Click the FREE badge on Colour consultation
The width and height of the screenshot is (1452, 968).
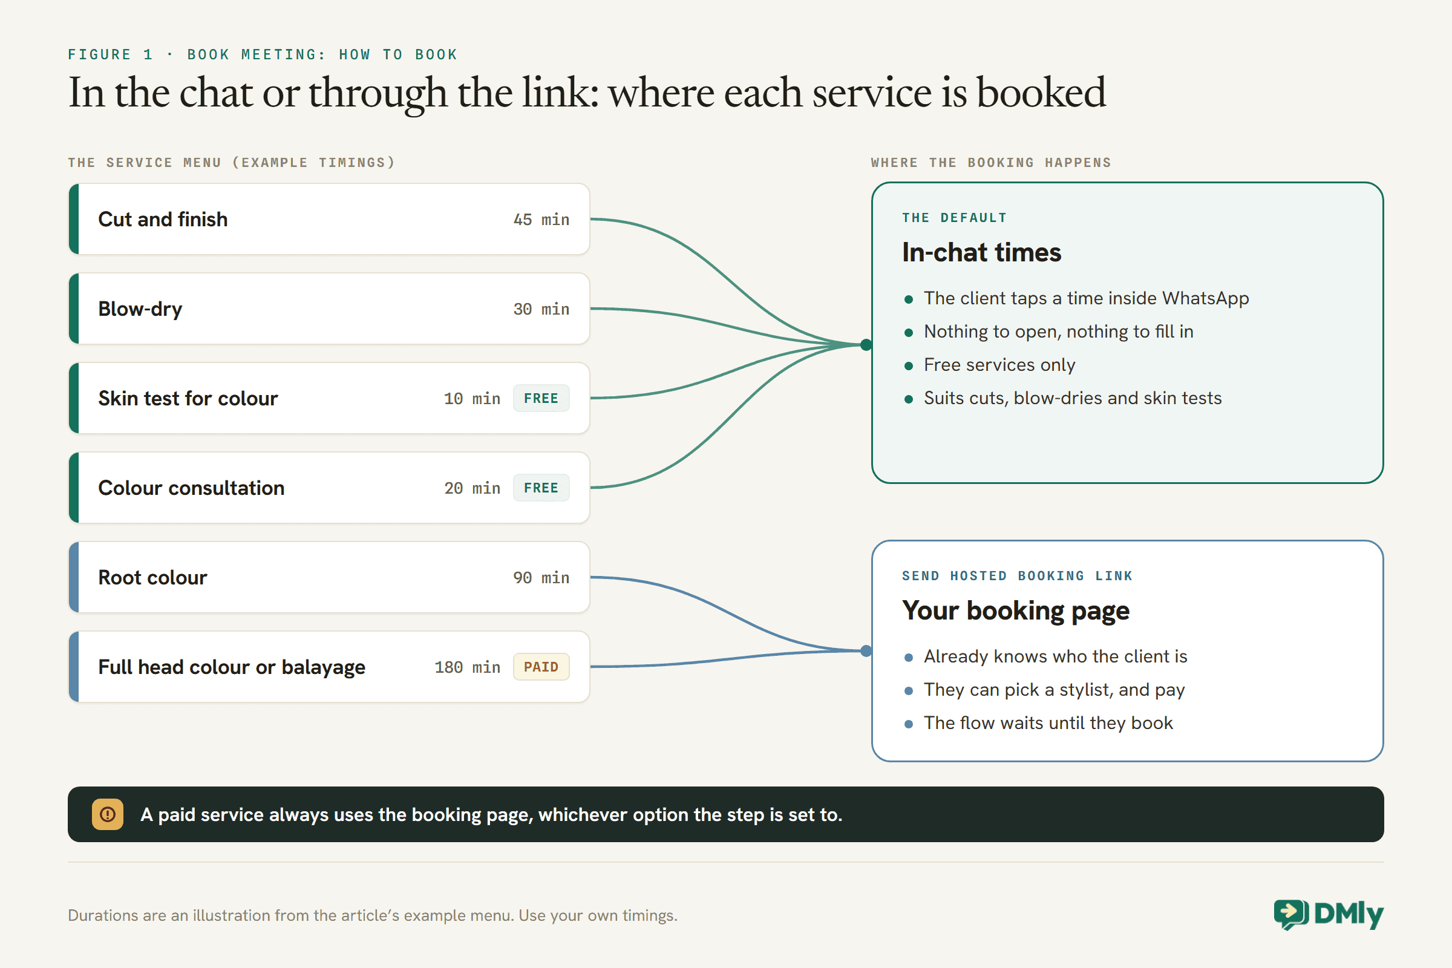coord(541,488)
